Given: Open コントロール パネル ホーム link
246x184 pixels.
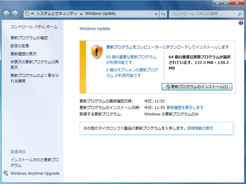Looking at the screenshot, I should [x=34, y=27].
